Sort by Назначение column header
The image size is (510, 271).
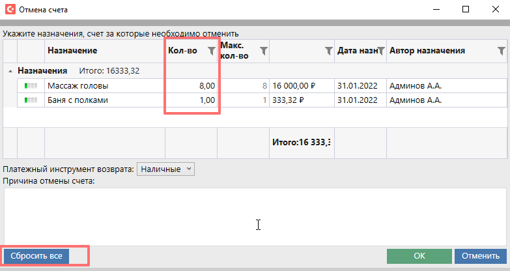(x=72, y=51)
